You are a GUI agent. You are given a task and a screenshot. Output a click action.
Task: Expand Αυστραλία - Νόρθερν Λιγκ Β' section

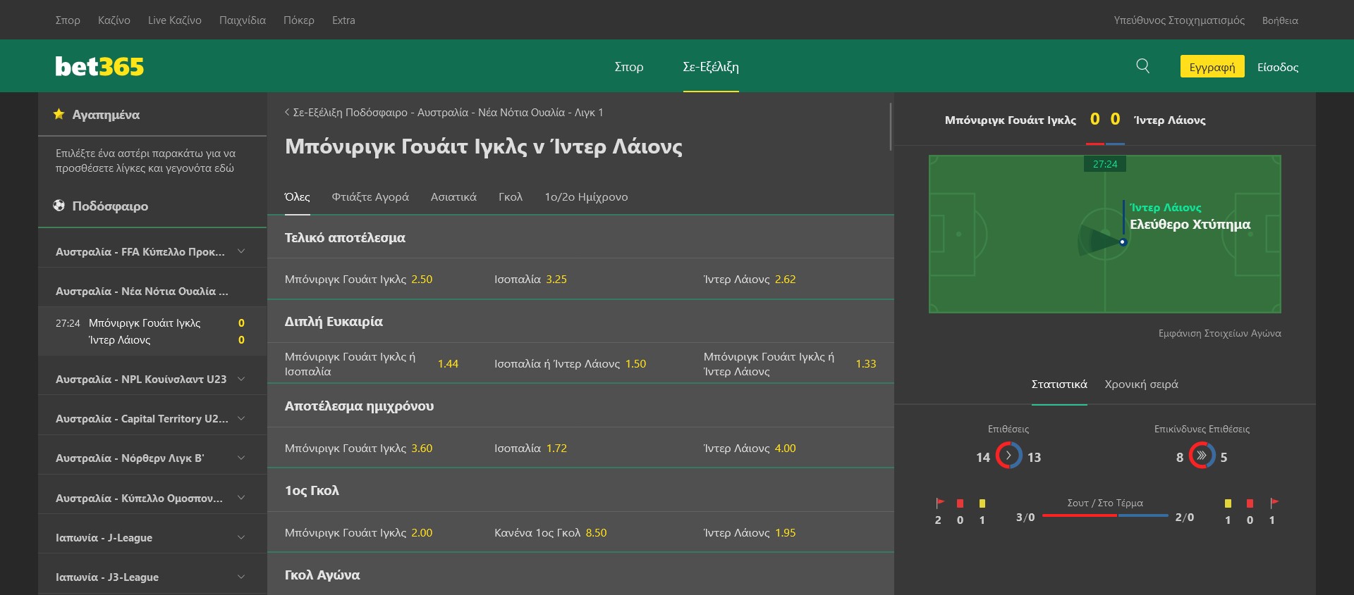pos(241,458)
